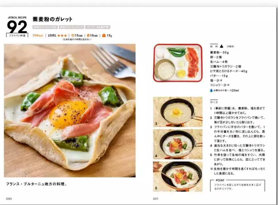Click the large recipe number 92

(x=17, y=27)
